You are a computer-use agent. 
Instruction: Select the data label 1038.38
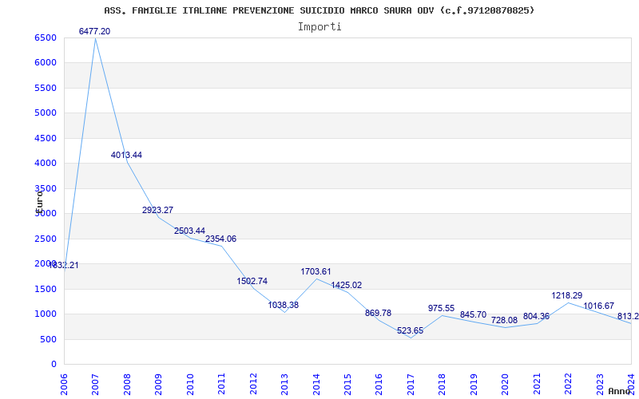coord(284,305)
